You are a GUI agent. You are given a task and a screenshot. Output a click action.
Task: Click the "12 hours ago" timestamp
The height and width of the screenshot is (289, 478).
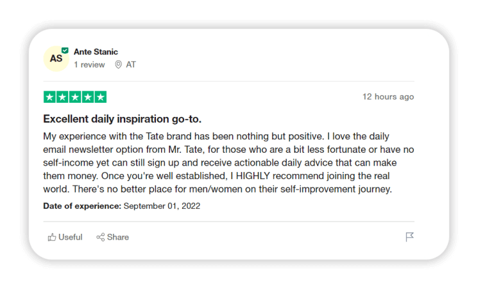[x=388, y=97]
